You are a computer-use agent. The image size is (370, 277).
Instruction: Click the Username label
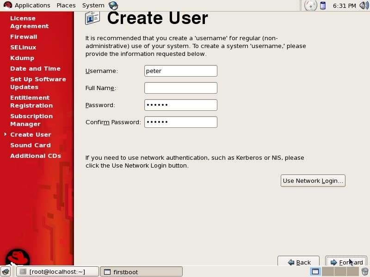coord(101,71)
